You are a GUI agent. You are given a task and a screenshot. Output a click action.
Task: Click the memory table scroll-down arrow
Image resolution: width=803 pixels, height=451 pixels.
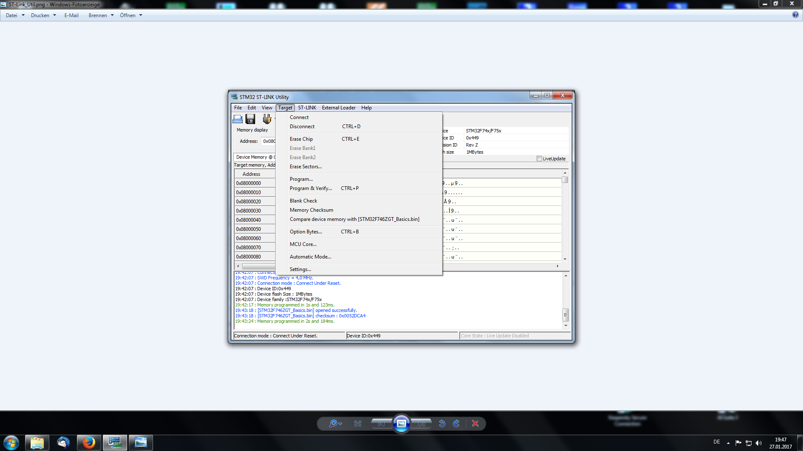click(x=565, y=259)
